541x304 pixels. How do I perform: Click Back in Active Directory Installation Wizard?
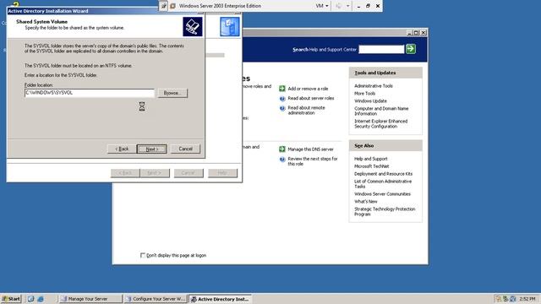(x=122, y=149)
